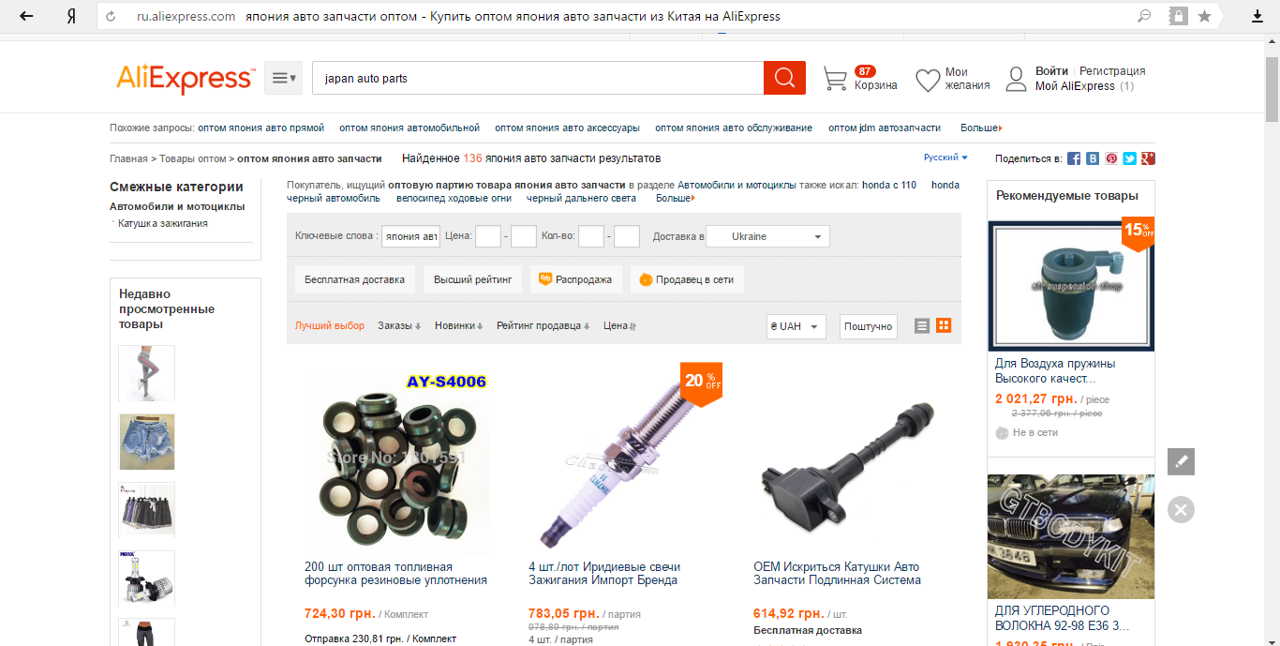Screen dimensions: 1280x646
Task: Enable the Продавец в сети filter
Action: [x=686, y=279]
